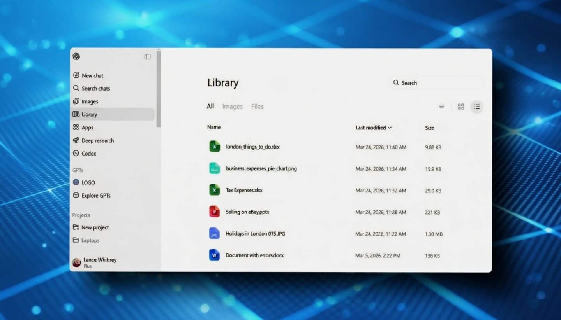Open Apps from the sidebar

(x=83, y=128)
